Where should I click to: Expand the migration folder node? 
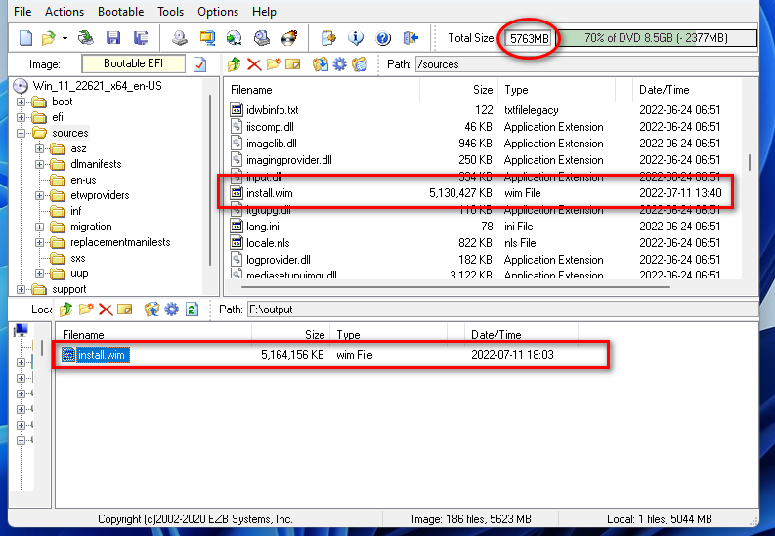[39, 227]
